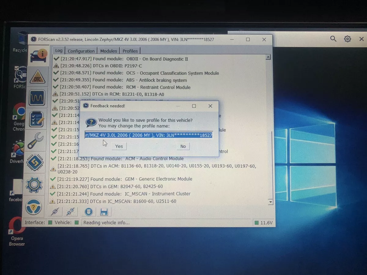The width and height of the screenshot is (367, 275).
Task: Open the oscilloscope dashboard section
Action: [x=37, y=98]
